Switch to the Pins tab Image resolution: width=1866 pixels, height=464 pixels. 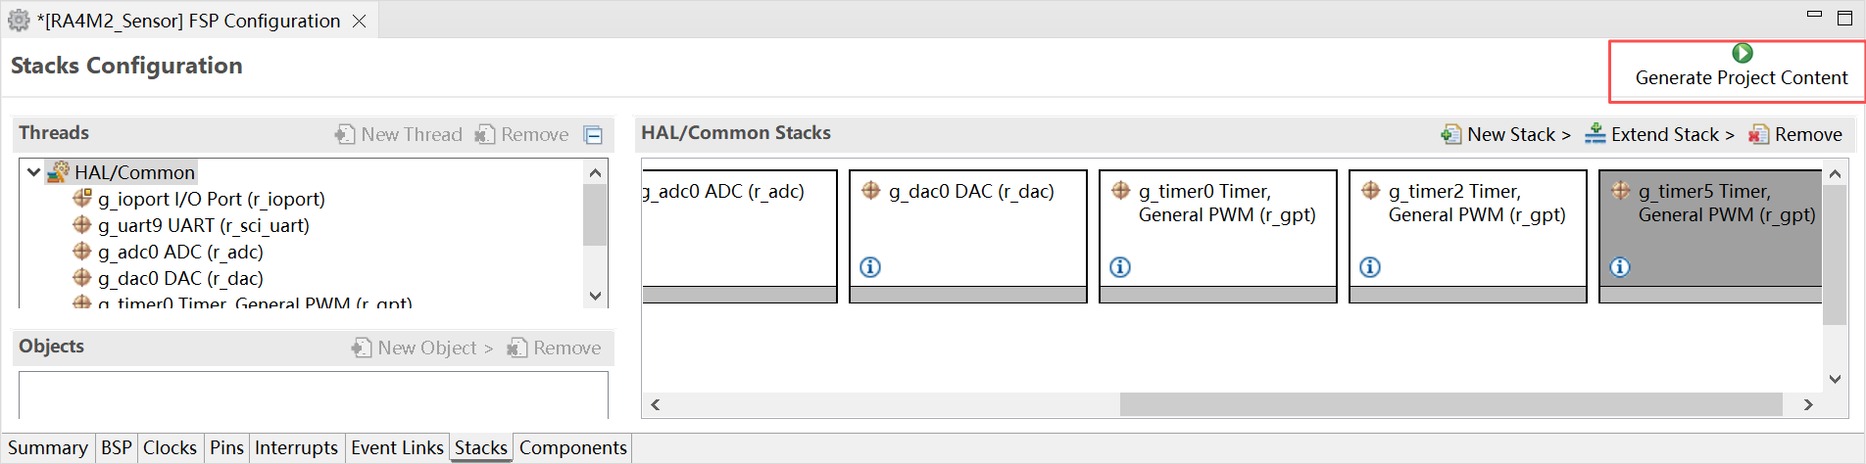point(226,447)
